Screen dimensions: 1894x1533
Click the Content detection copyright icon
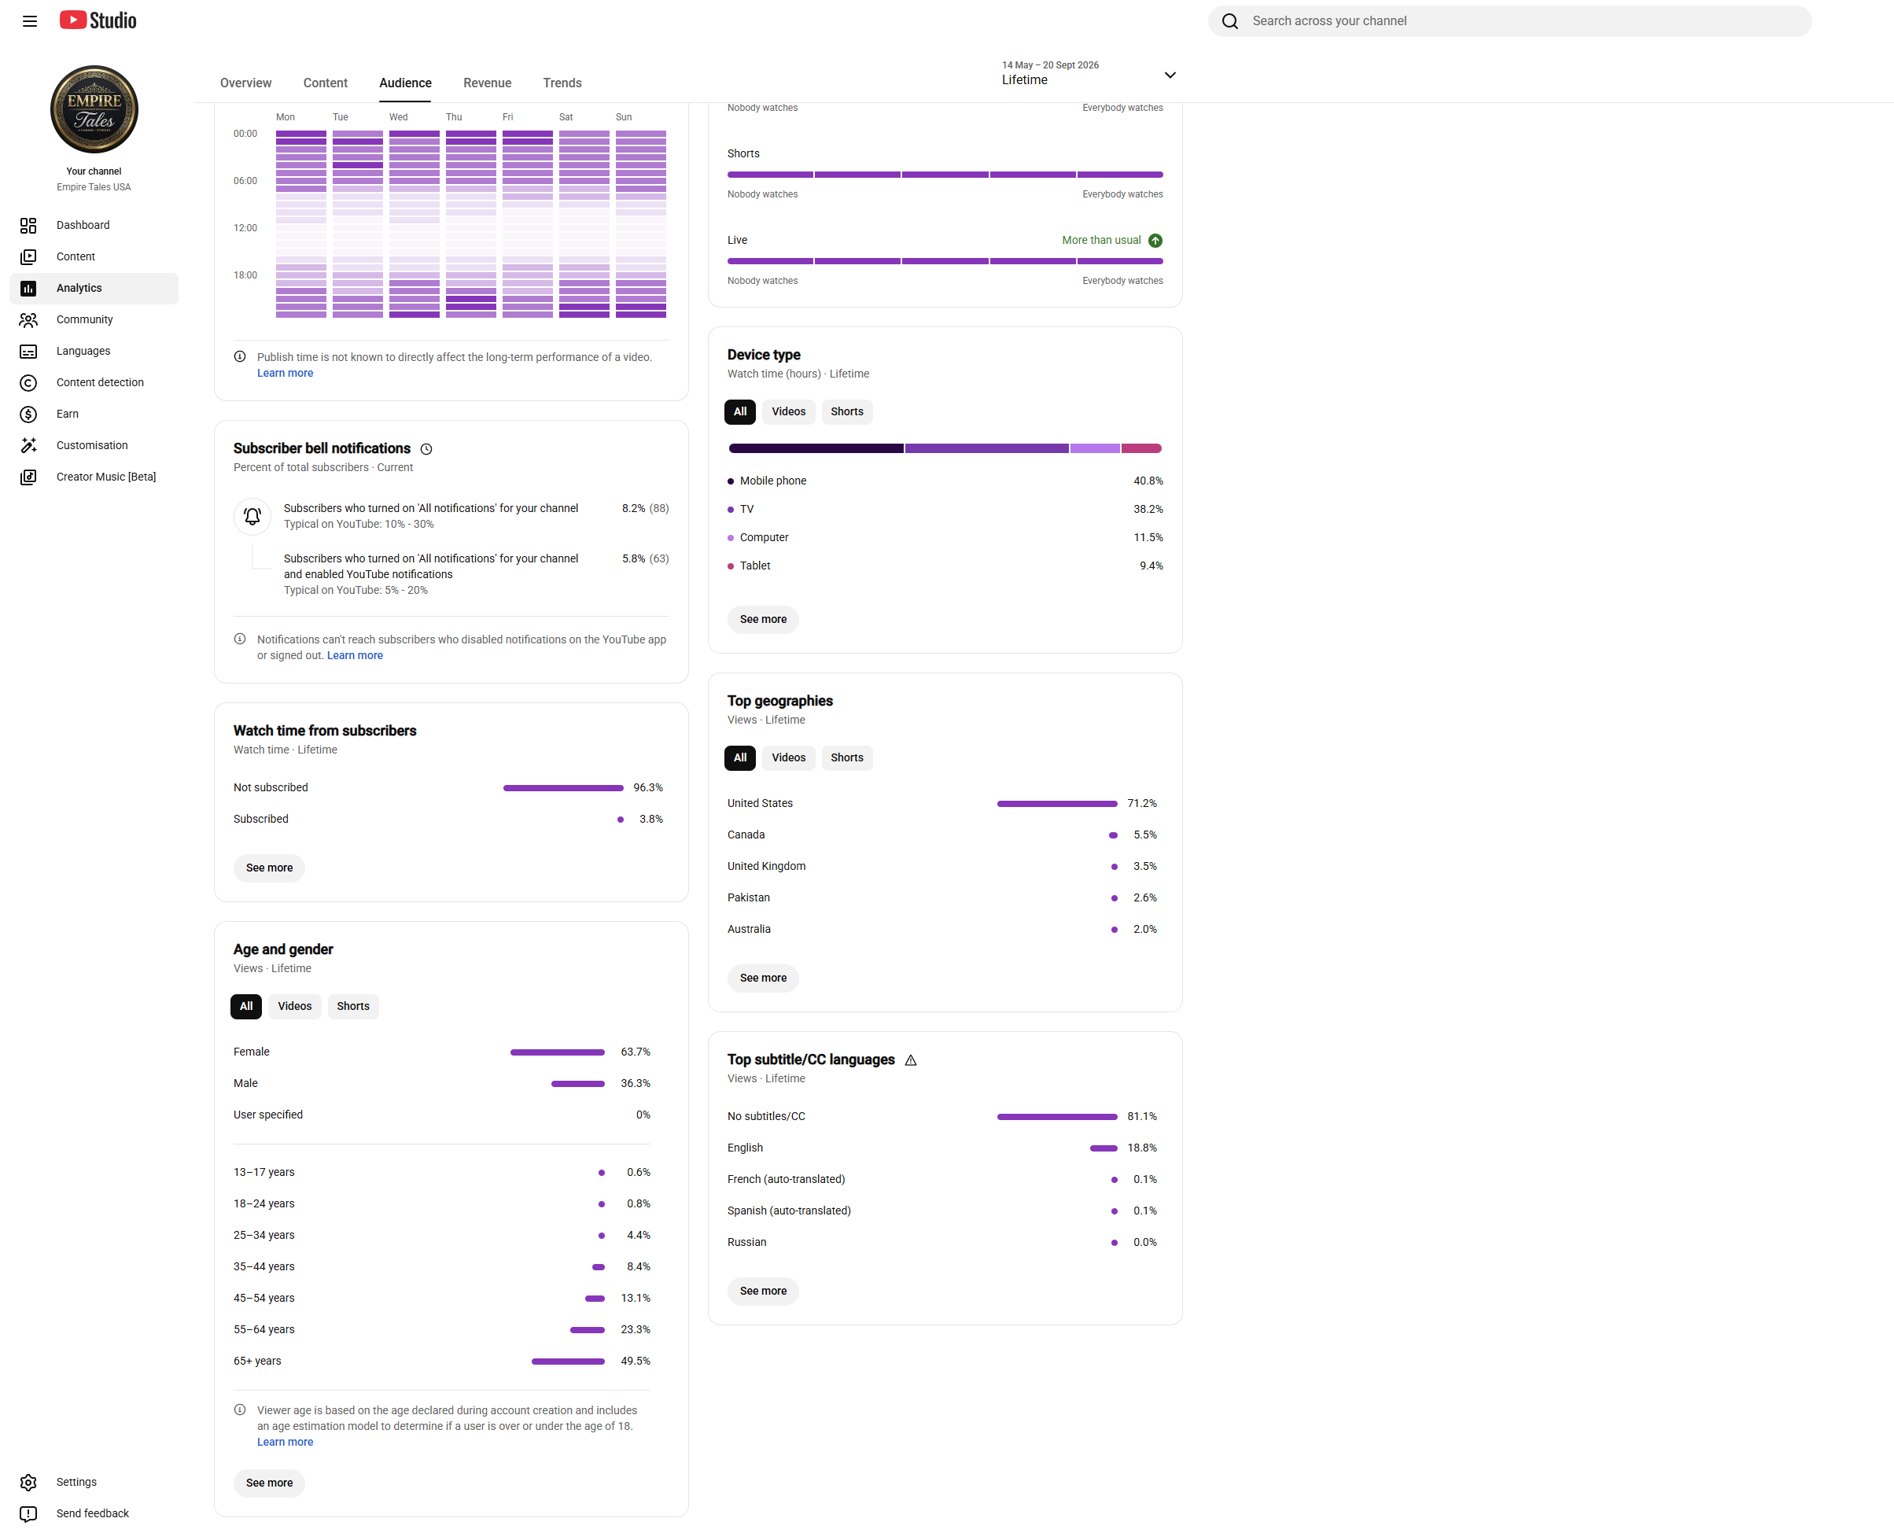click(x=28, y=382)
